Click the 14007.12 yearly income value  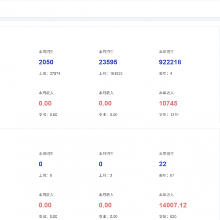pos(173,205)
